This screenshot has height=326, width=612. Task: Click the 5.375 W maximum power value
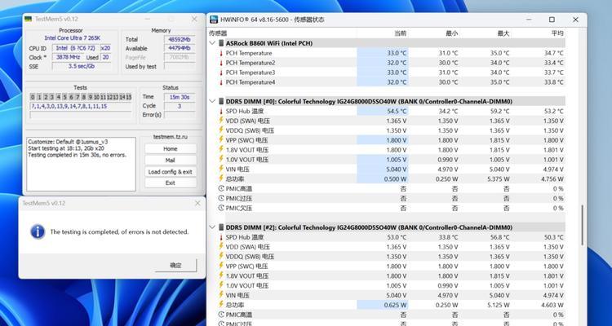click(x=498, y=179)
